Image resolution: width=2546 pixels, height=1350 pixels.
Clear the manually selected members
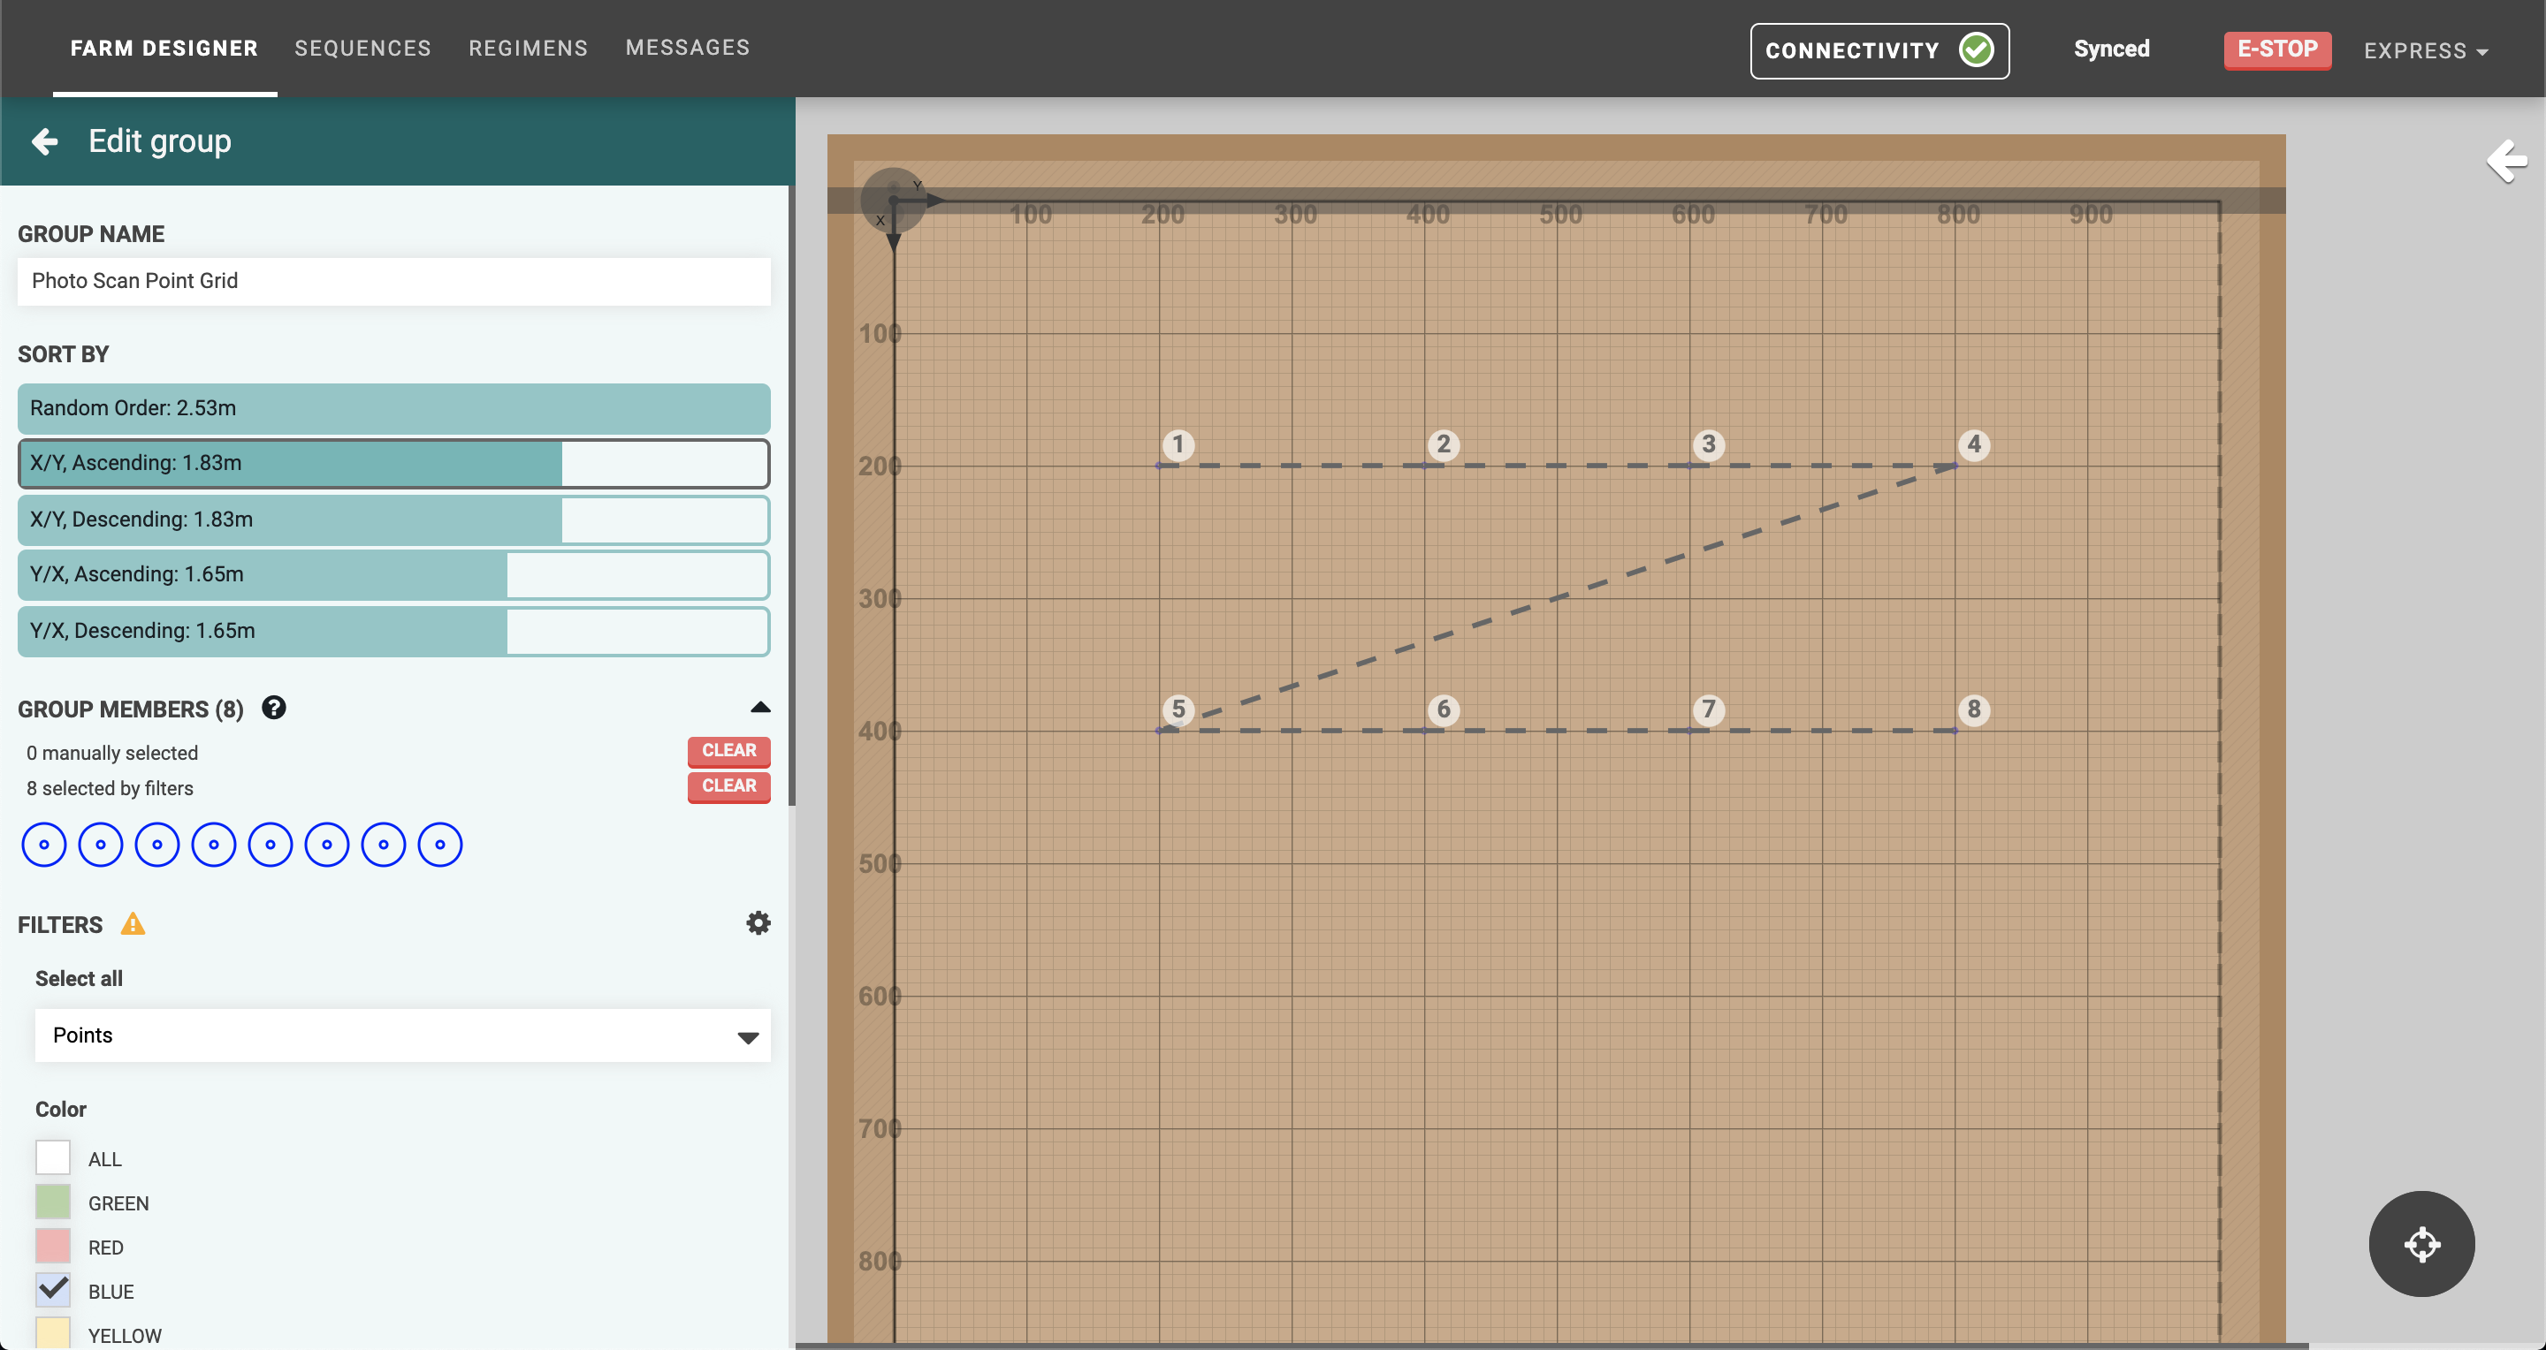point(728,751)
